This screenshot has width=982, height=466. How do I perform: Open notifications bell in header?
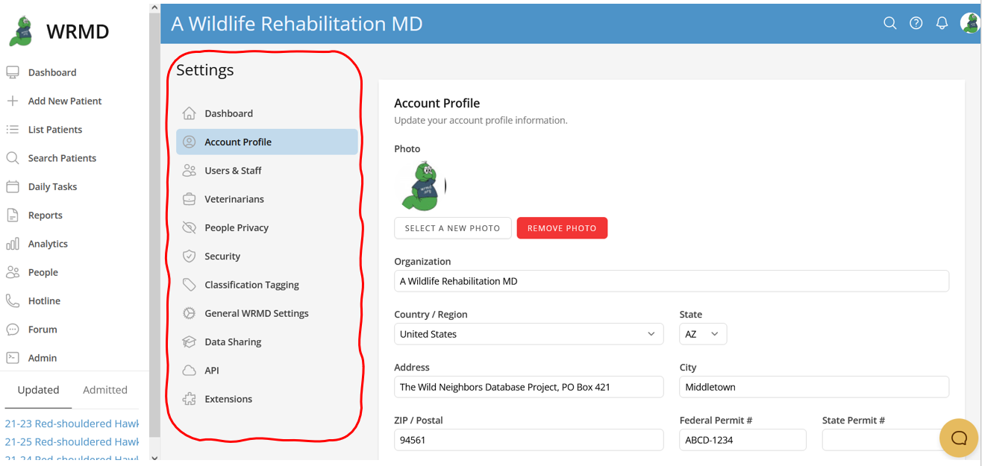(942, 23)
